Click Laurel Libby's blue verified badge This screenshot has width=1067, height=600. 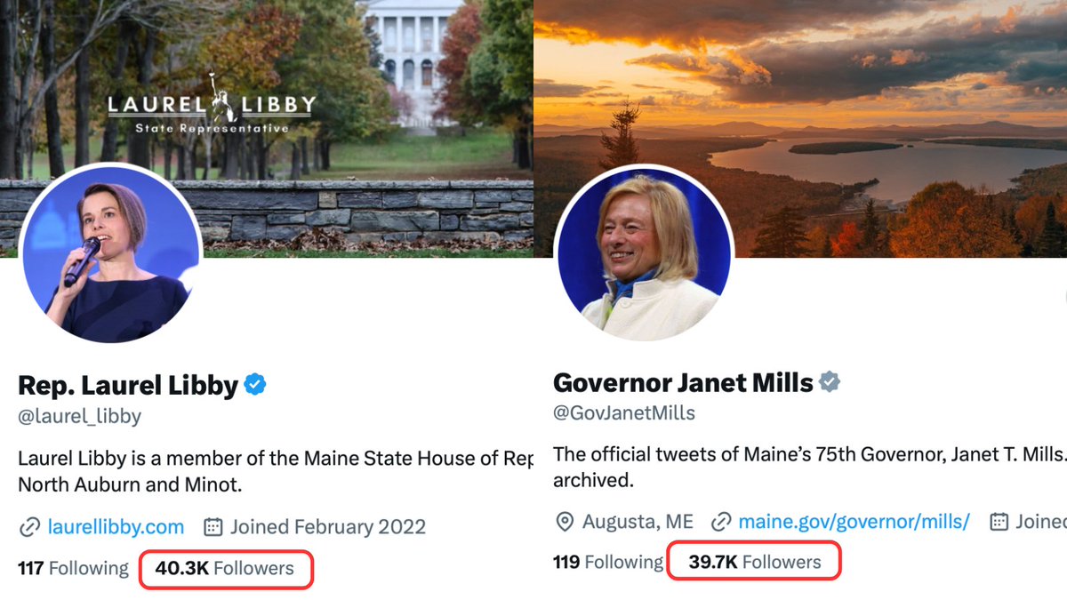click(x=256, y=385)
